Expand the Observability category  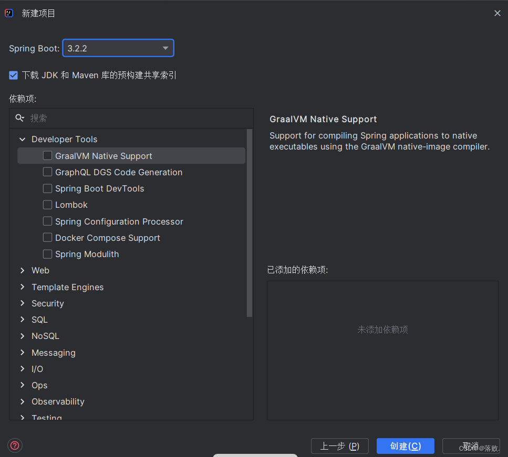pyautogui.click(x=23, y=401)
